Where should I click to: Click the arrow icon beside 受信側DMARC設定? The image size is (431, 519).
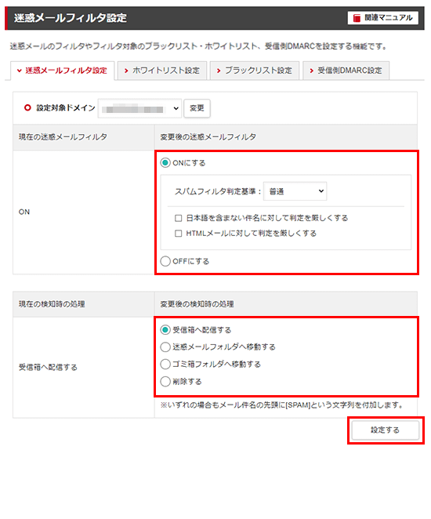[x=311, y=71]
